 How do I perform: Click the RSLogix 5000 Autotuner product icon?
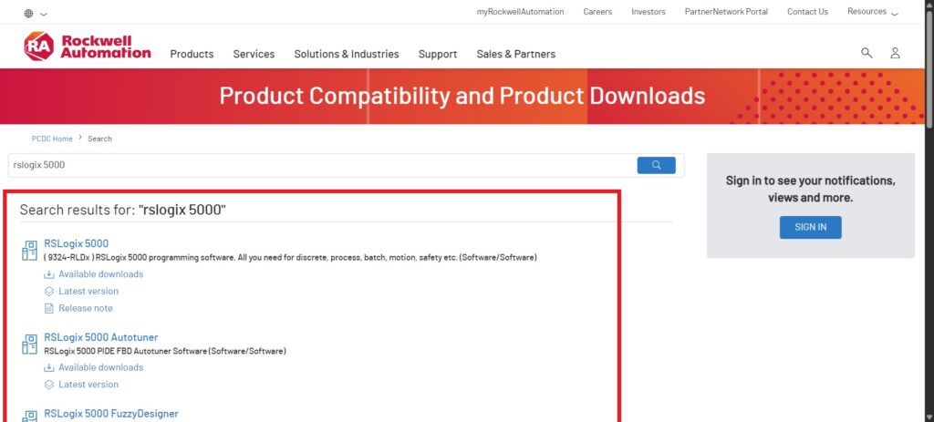click(29, 344)
